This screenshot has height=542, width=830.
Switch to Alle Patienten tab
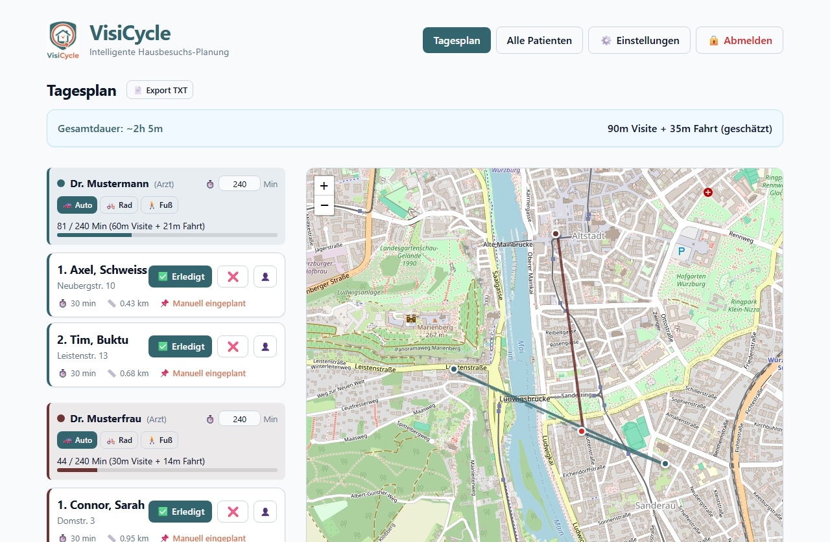coord(539,40)
